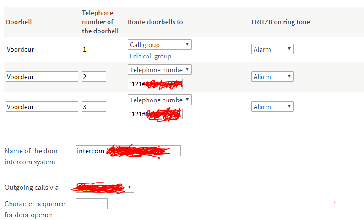The height and width of the screenshot is (220, 364).
Task: Click the Route doorbells to column header
Action: click(x=155, y=22)
